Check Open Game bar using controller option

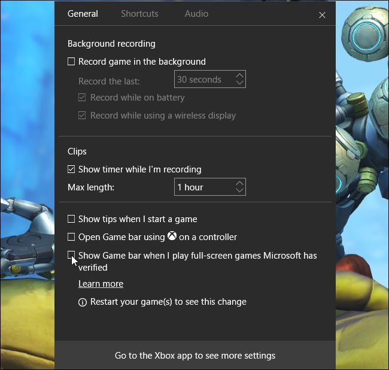pos(71,236)
